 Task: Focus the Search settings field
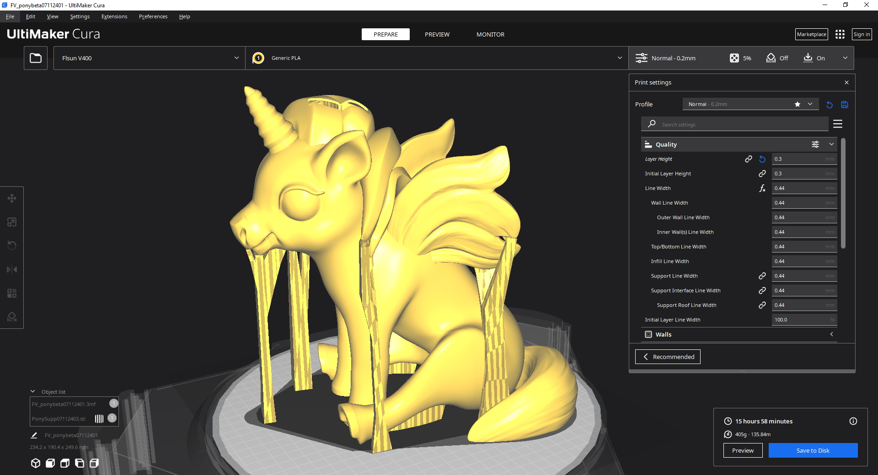pos(735,124)
